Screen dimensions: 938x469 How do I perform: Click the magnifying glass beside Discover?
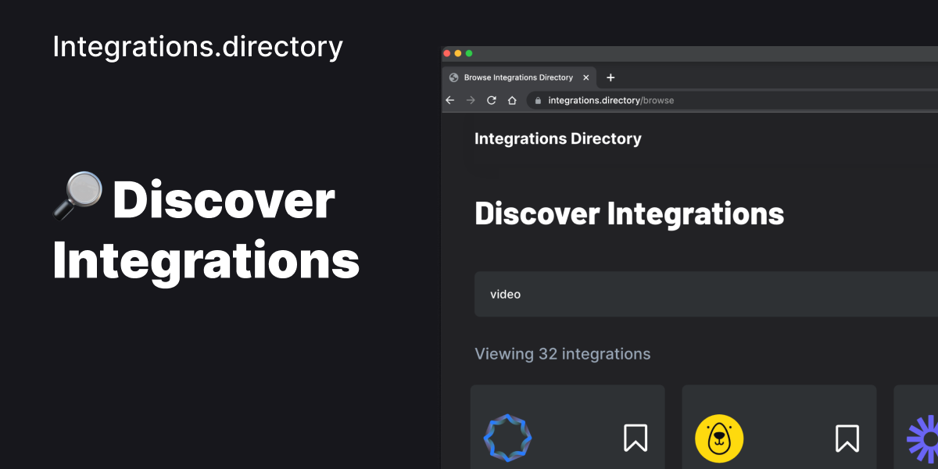pos(78,195)
